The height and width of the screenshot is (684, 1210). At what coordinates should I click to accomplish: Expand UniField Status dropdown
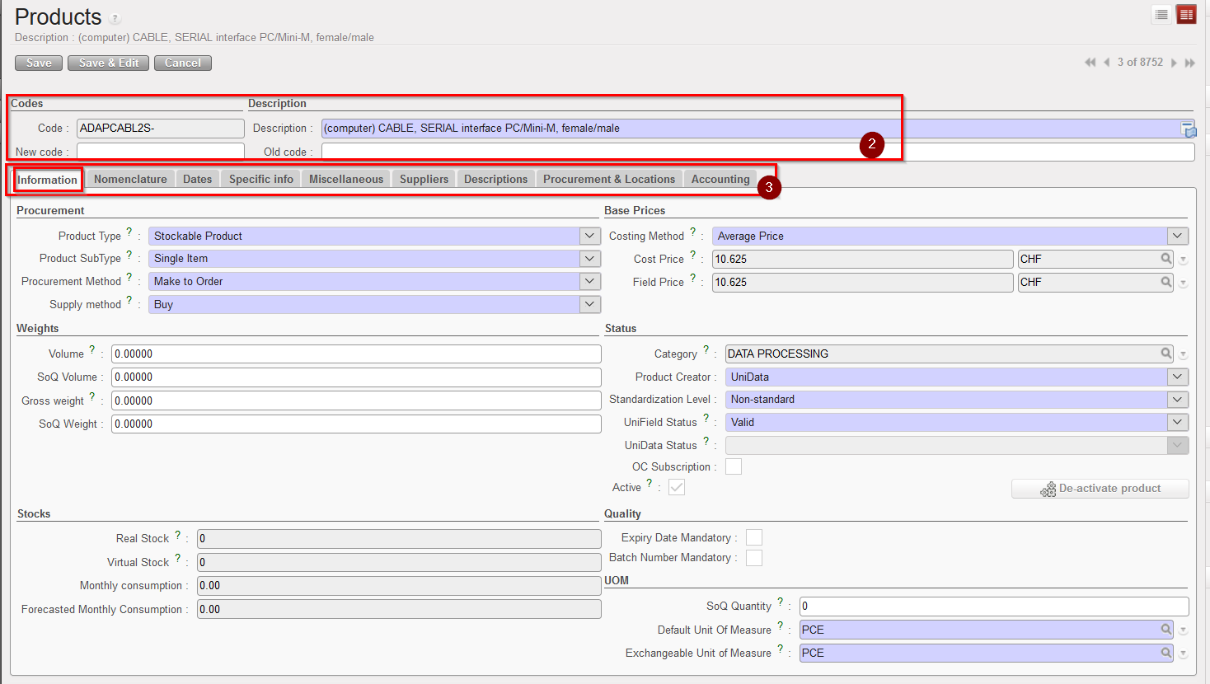coord(1178,422)
